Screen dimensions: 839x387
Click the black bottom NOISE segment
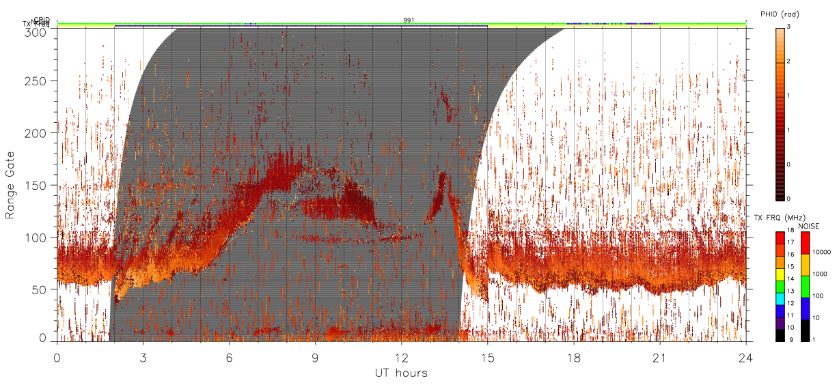[805, 330]
